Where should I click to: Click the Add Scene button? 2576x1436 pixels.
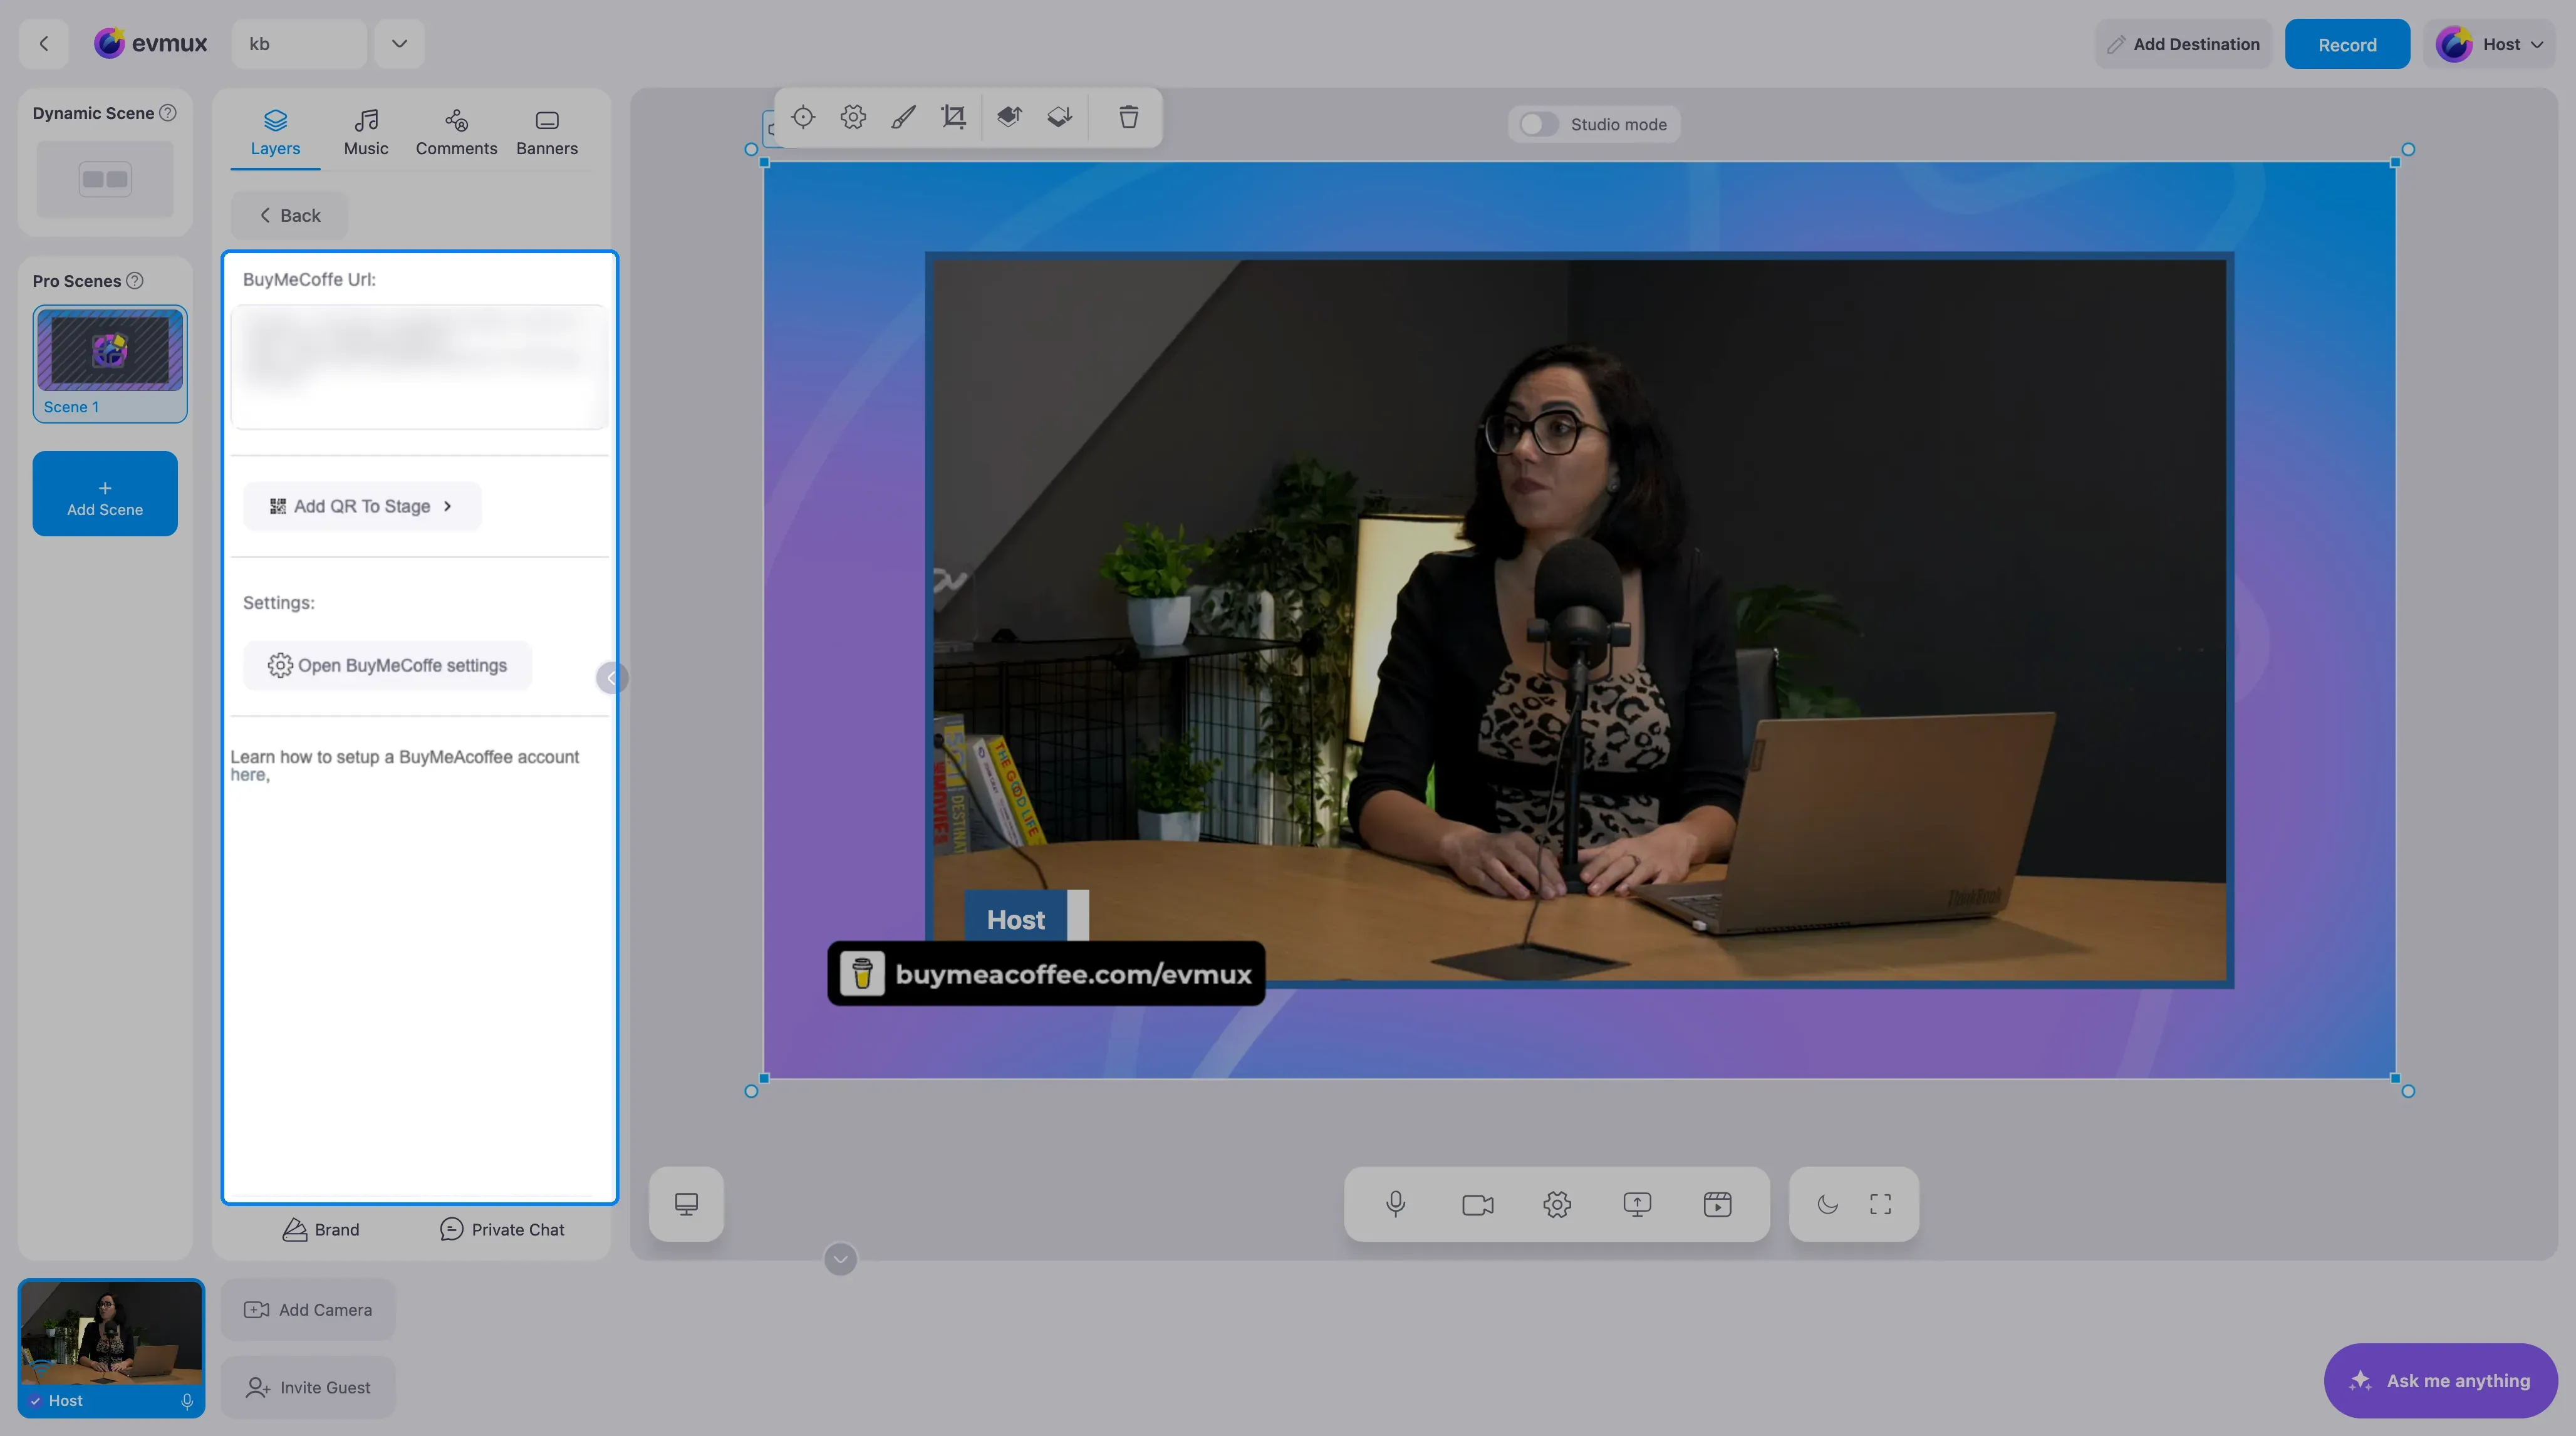(x=105, y=493)
